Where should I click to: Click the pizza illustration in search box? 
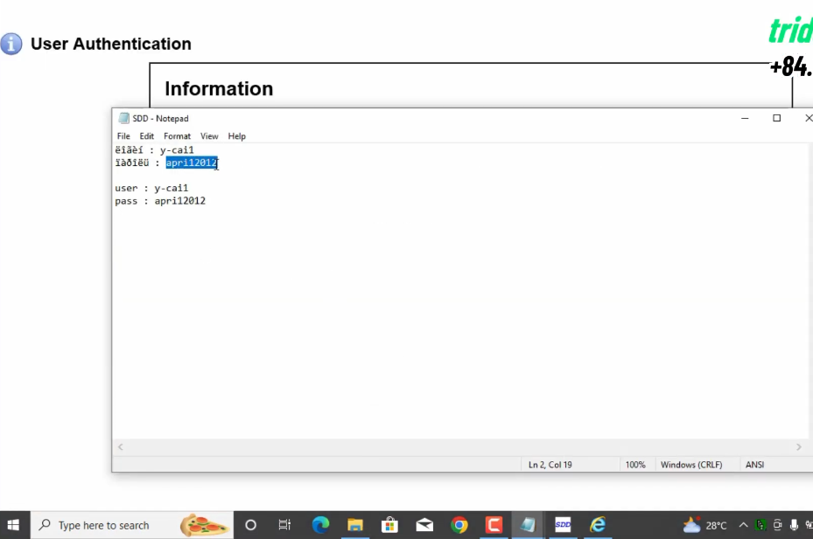pyautogui.click(x=204, y=526)
